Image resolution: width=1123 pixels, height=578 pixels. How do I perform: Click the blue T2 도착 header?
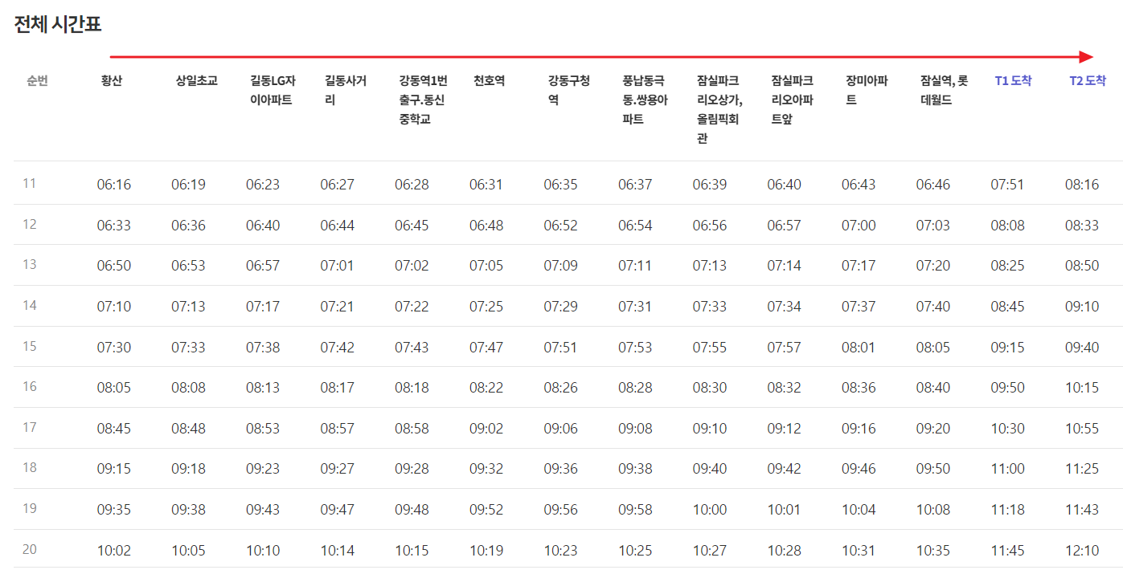1088,80
